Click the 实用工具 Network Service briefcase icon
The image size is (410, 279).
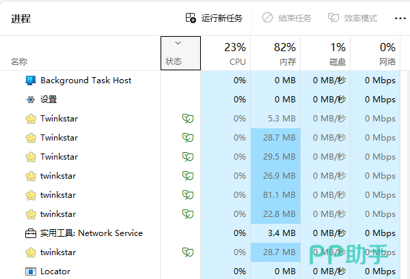pyautogui.click(x=31, y=233)
